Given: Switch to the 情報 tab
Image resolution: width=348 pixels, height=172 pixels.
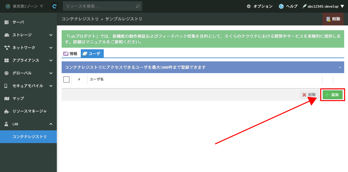Looking at the screenshot, I should tap(71, 53).
